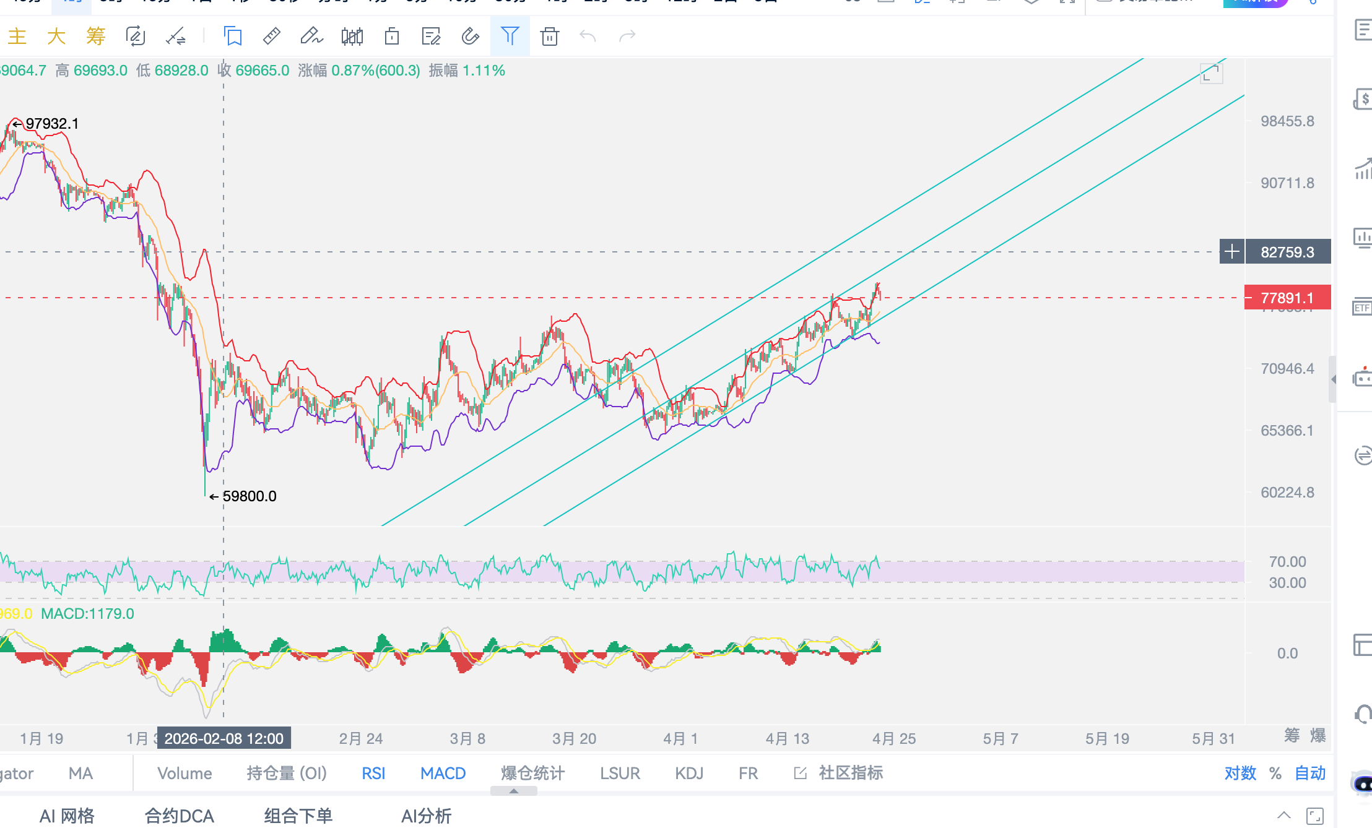
Task: Expand the bottom panel chevron
Action: pyautogui.click(x=1283, y=815)
